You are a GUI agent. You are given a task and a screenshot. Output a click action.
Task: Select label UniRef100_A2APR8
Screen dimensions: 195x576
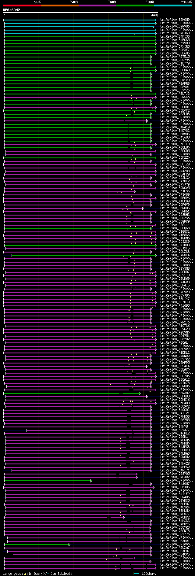pyautogui.click(x=175, y=84)
